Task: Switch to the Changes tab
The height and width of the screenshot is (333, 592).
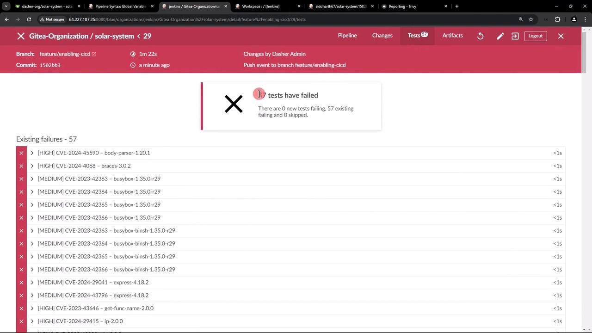Action: (x=382, y=36)
